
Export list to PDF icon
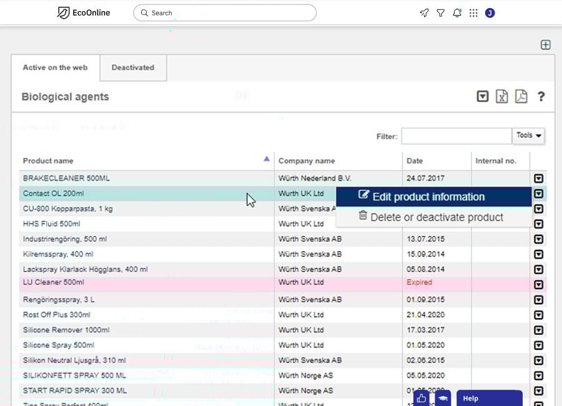click(521, 96)
